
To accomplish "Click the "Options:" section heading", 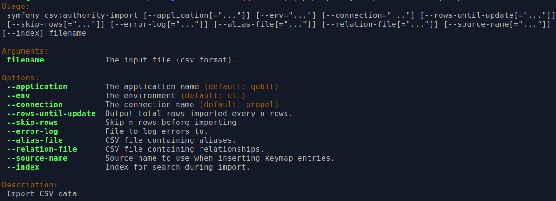I will (21, 77).
